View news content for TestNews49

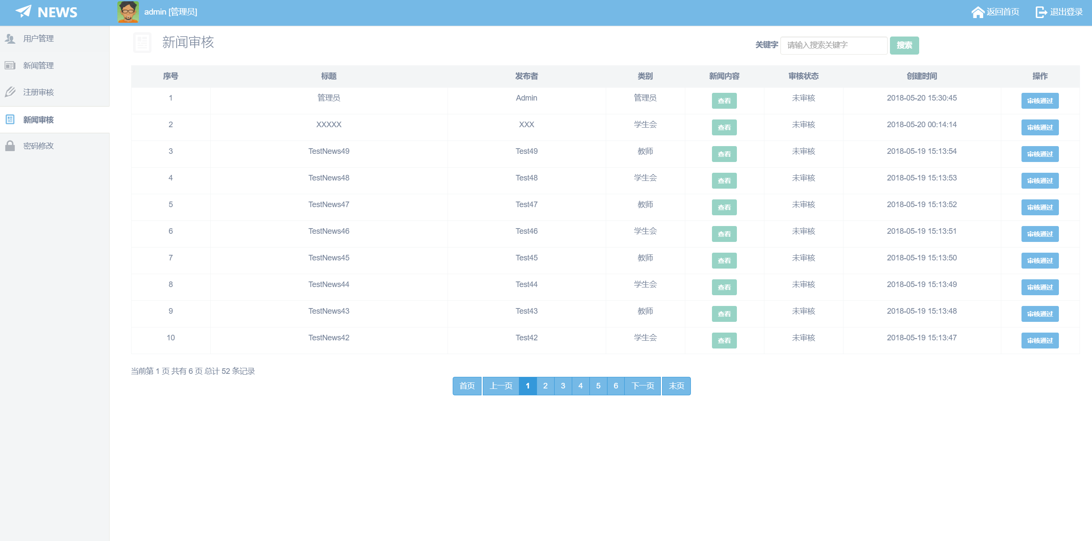click(724, 154)
